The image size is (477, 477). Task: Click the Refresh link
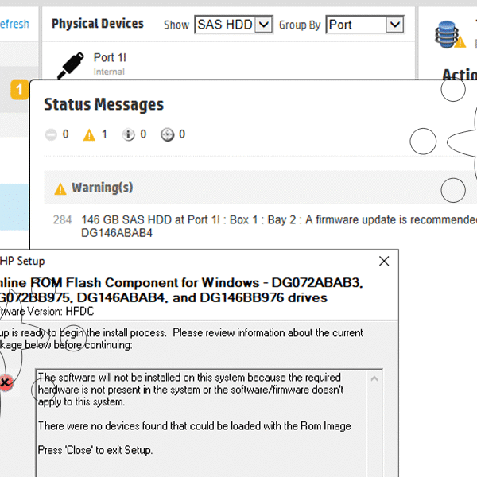(x=14, y=24)
